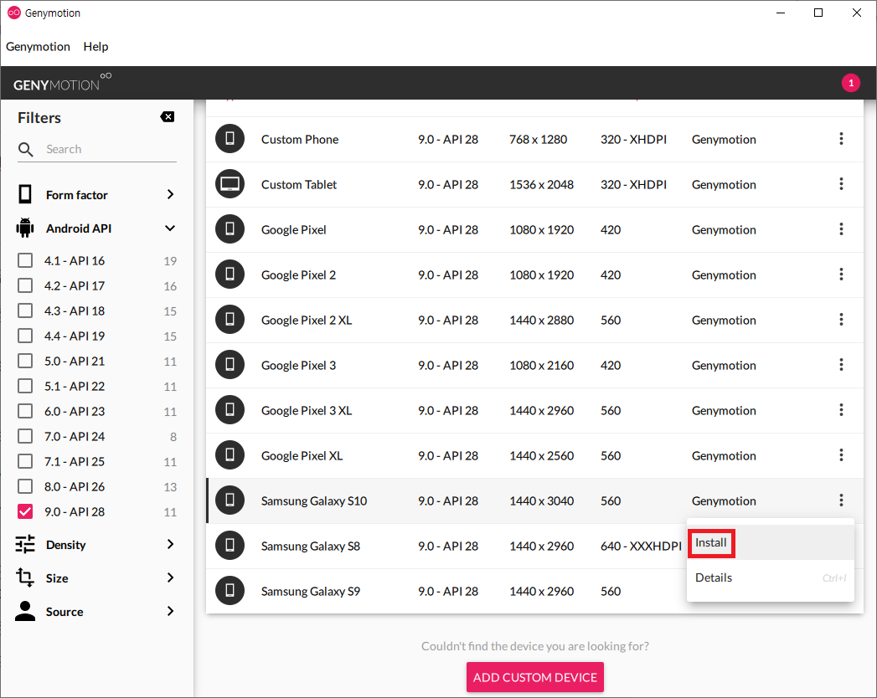Open three-dot menu for Google Pixel 2
The width and height of the screenshot is (877, 698).
[x=841, y=275]
